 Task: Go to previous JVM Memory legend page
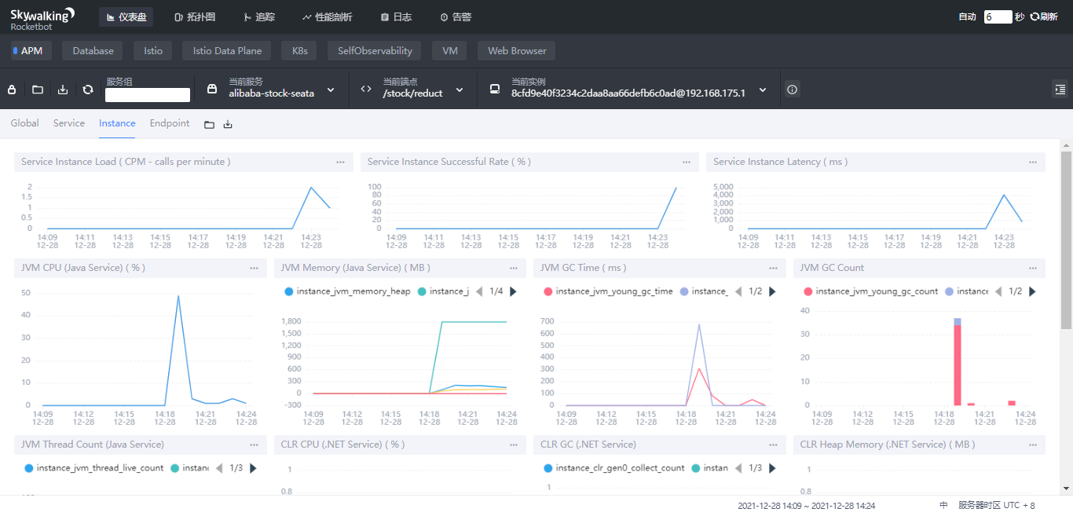(479, 291)
